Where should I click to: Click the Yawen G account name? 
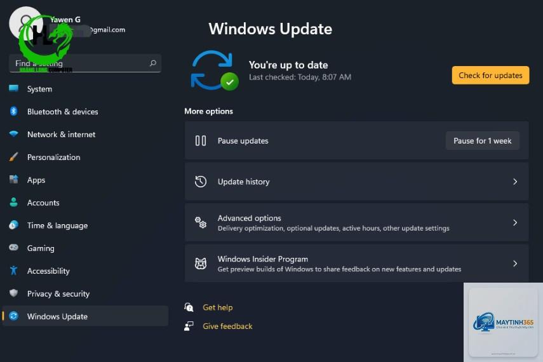point(65,20)
